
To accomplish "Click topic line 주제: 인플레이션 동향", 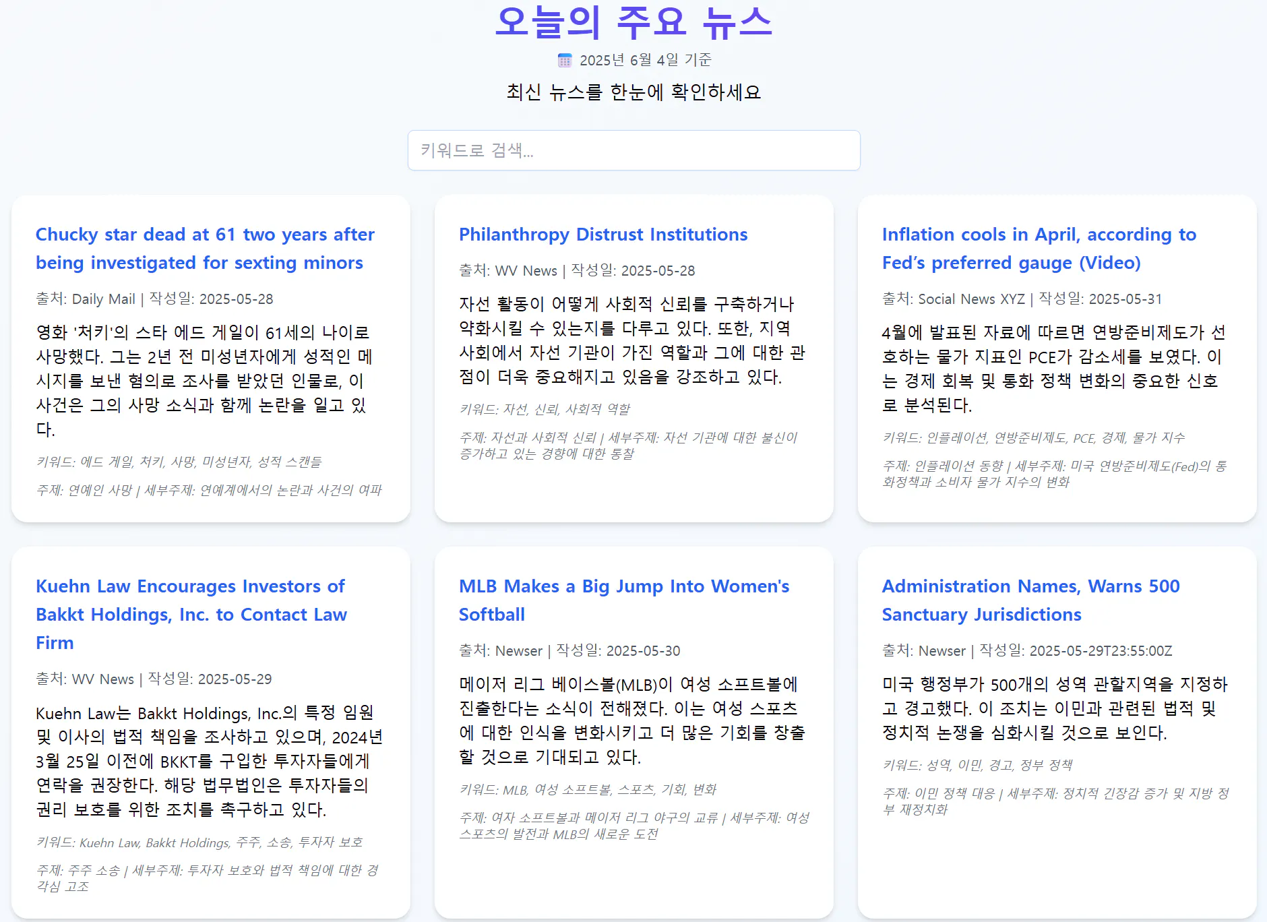I will (1055, 474).
